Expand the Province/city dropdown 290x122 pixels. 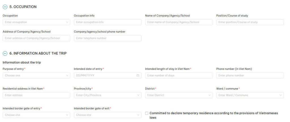pos(108,95)
